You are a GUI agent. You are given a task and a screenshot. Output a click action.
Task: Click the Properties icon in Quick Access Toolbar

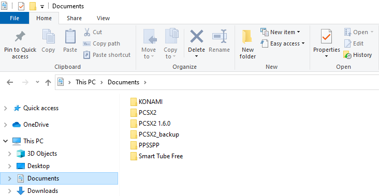(x=21, y=6)
